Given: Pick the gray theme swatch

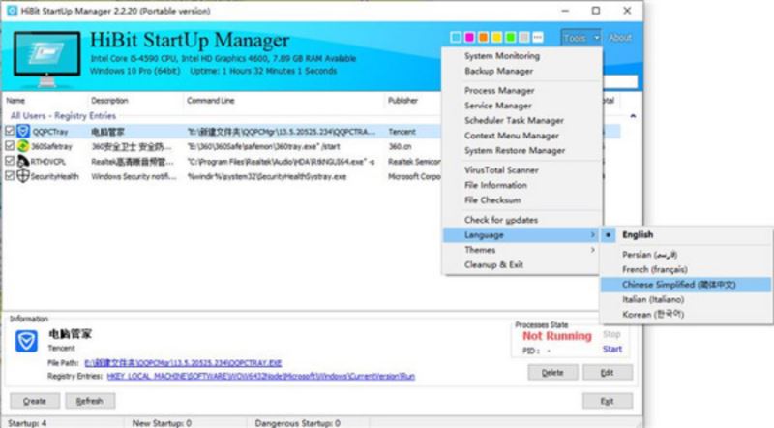Looking at the screenshot, I should (x=524, y=37).
